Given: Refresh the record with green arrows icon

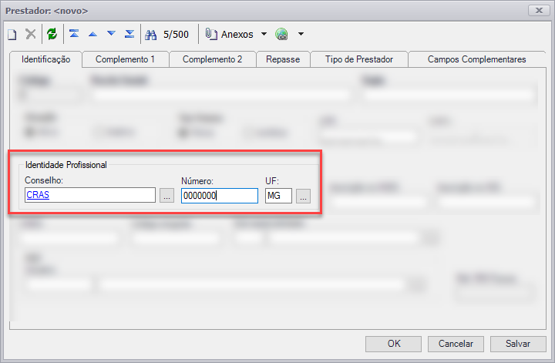Looking at the screenshot, I should 52,34.
